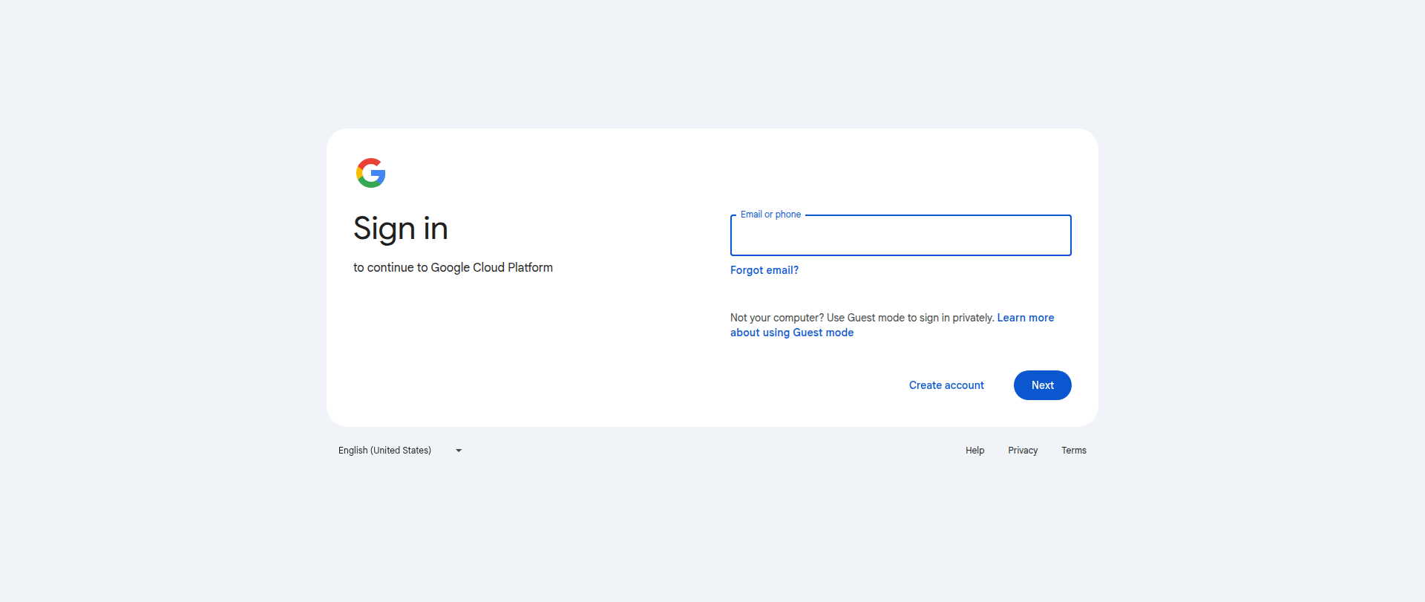Click the small arrow beside the language name
This screenshot has width=1425, height=602.
click(459, 451)
